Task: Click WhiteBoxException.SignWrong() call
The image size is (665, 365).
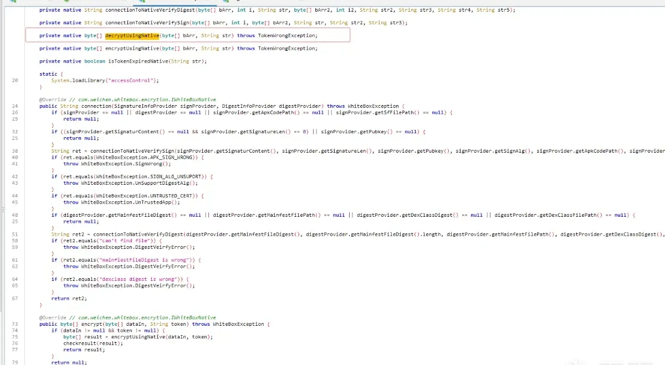Action: click(x=126, y=164)
